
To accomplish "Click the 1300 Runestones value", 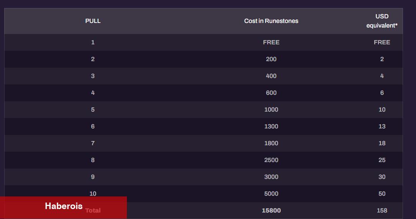I will coord(271,127).
